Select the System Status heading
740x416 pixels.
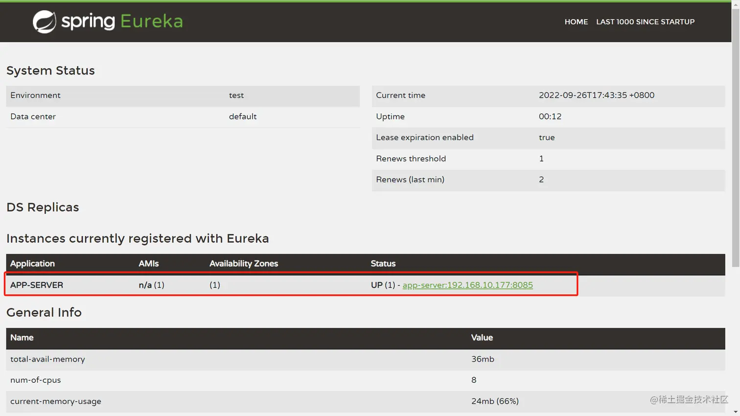50,70
